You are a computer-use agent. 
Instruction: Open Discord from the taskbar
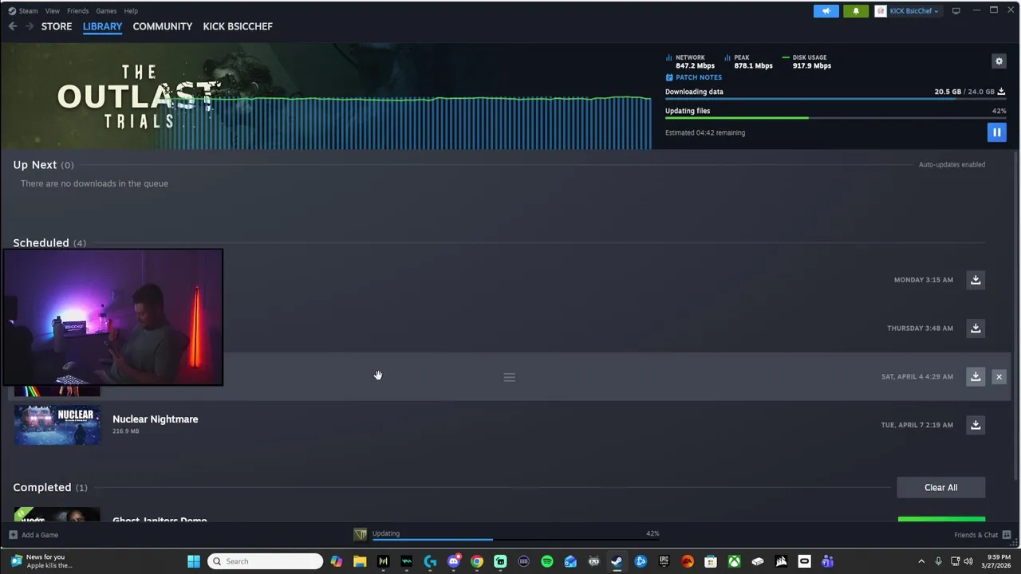coord(454,561)
